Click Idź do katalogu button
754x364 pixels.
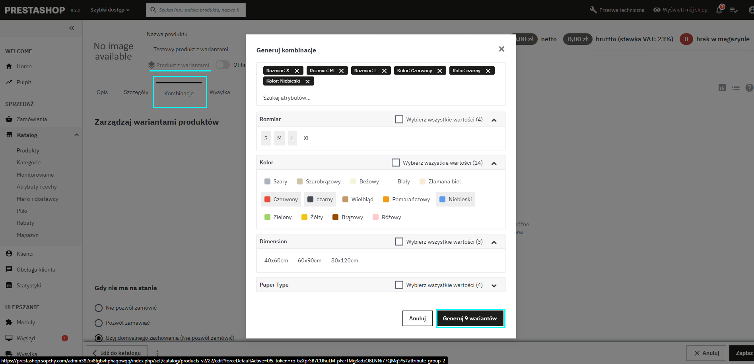pyautogui.click(x=117, y=352)
